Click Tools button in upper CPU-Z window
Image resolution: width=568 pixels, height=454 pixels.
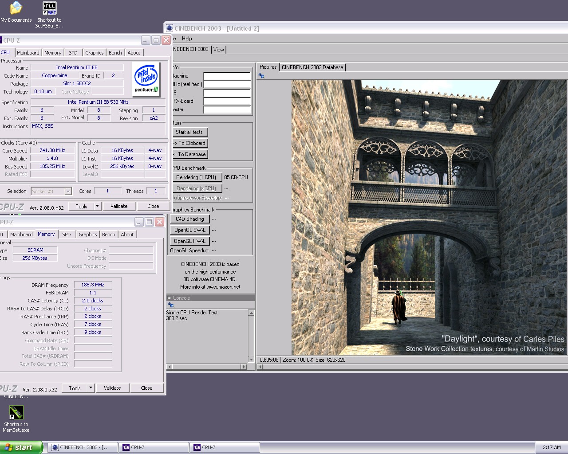(x=82, y=206)
